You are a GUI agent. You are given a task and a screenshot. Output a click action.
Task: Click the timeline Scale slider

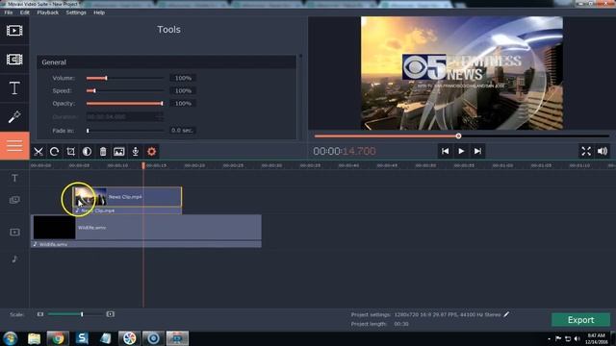[x=75, y=314]
